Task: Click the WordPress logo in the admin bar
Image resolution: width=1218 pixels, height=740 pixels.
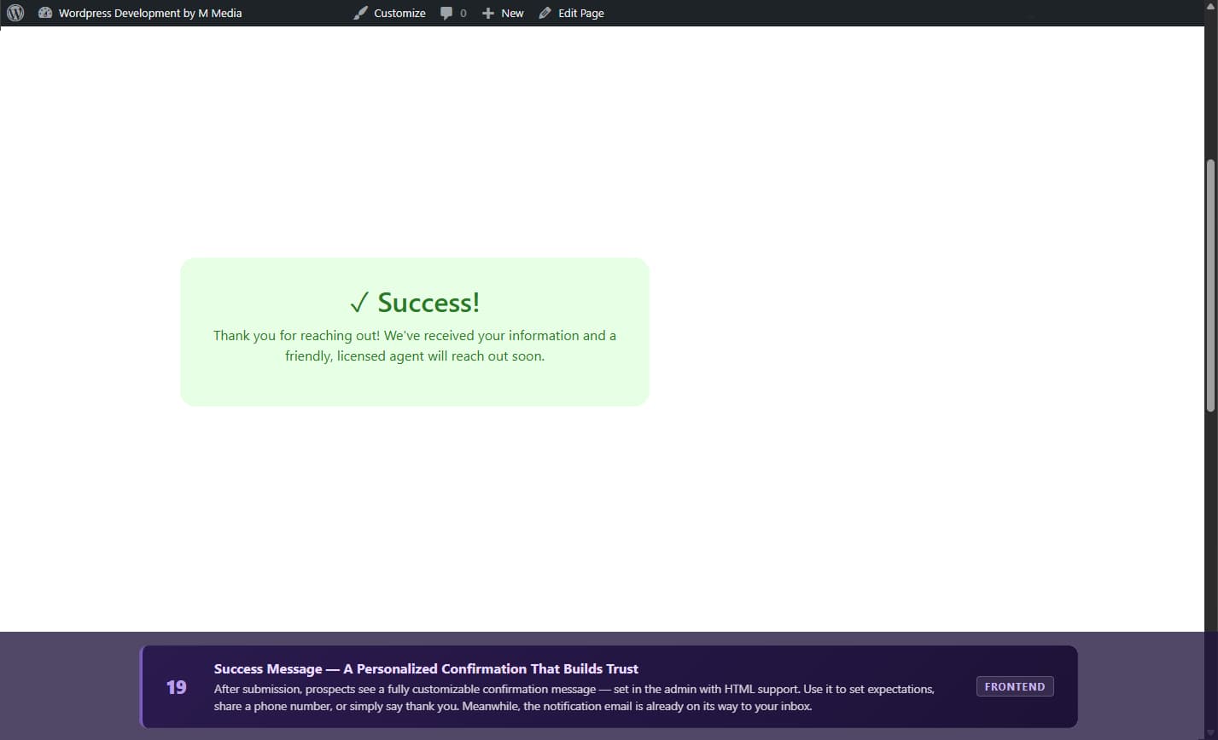Action: pyautogui.click(x=15, y=13)
